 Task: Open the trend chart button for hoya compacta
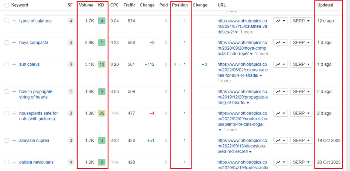click(x=280, y=43)
